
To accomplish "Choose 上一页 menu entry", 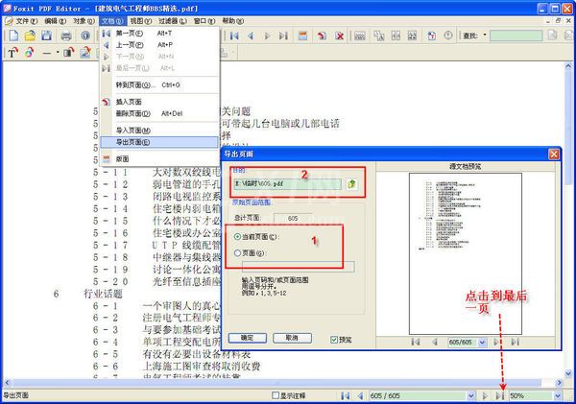I will 159,45.
